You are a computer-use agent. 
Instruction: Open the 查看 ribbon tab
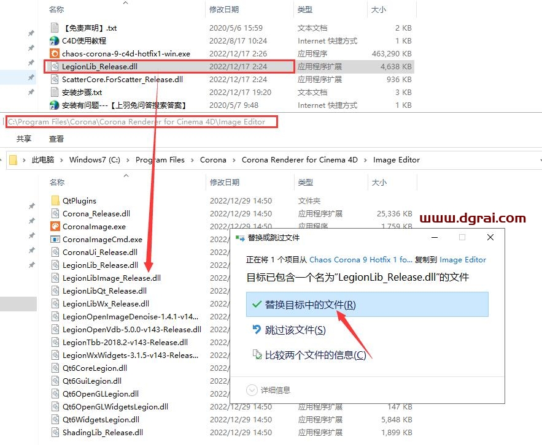pyautogui.click(x=56, y=139)
